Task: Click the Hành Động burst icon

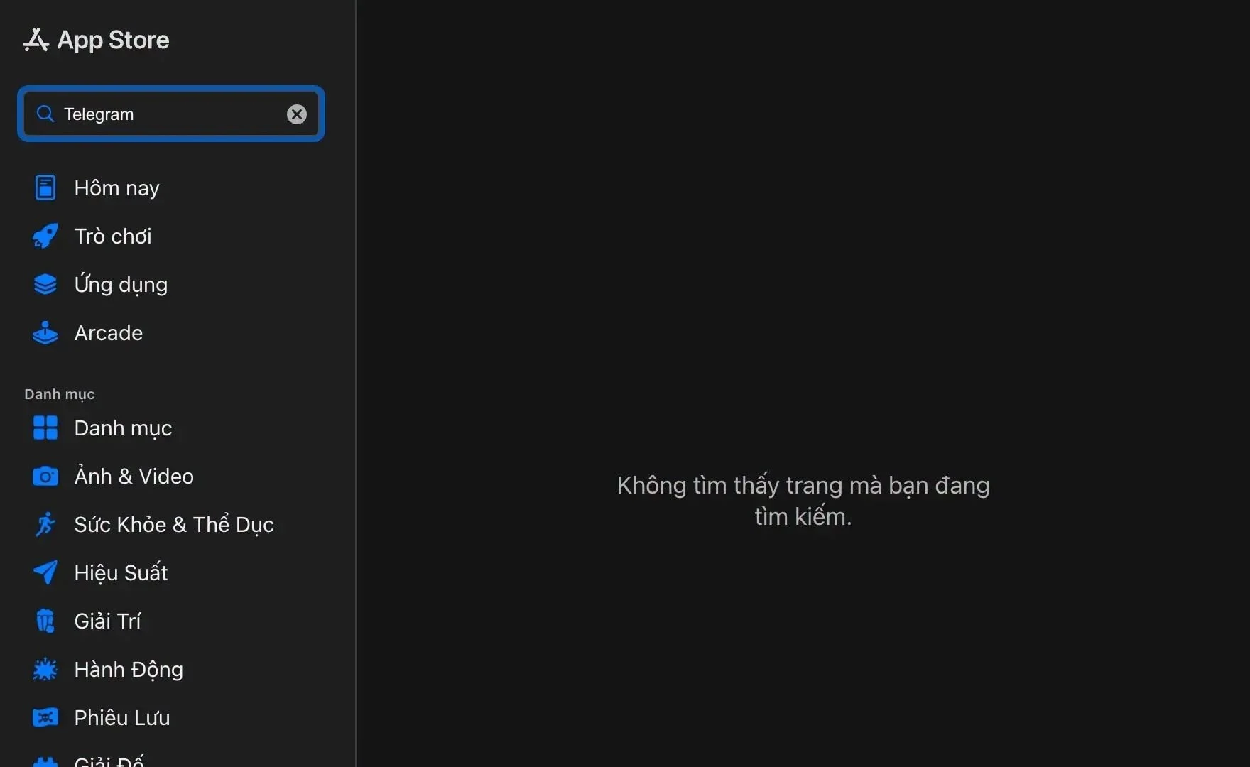Action: tap(45, 669)
